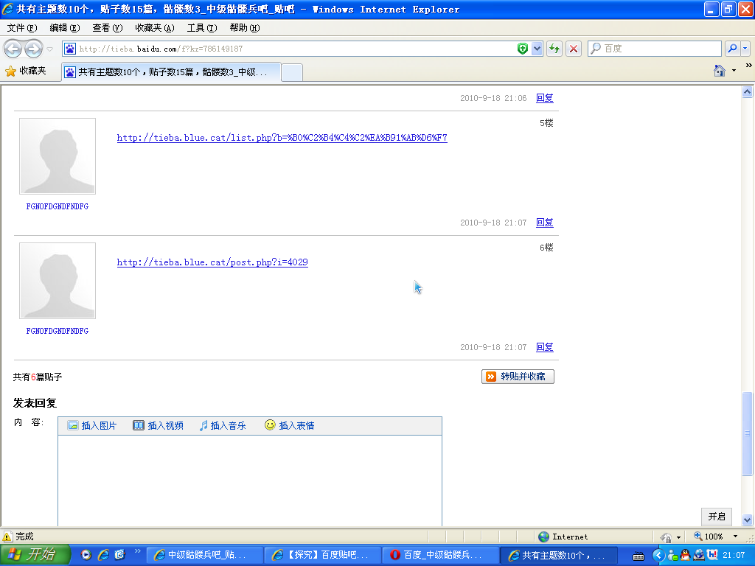
Task: Open the 收藏夹(A) menu
Action: click(155, 28)
